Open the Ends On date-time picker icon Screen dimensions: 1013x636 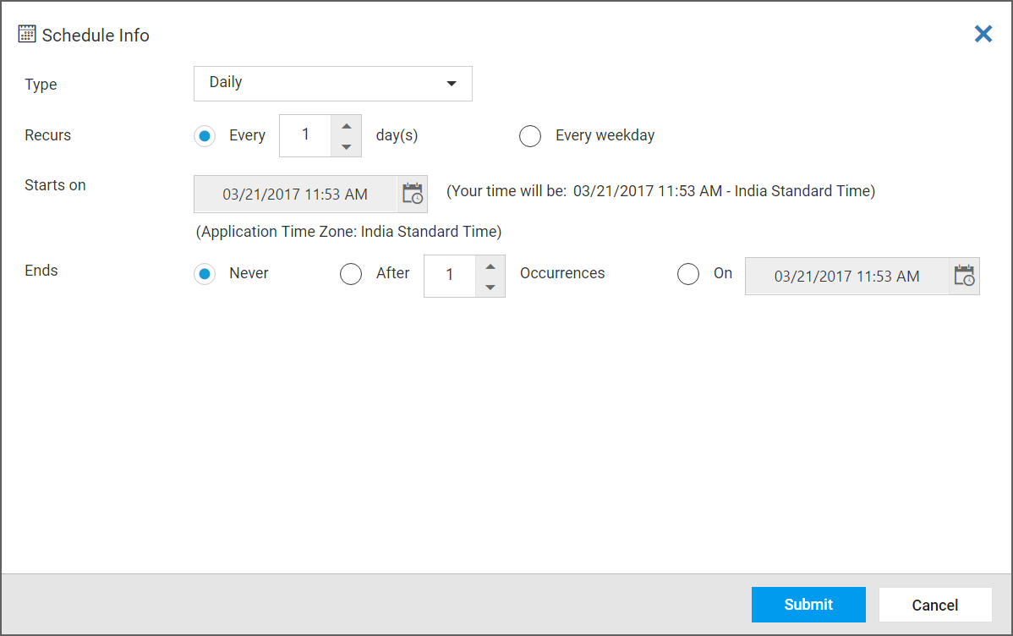(x=965, y=276)
